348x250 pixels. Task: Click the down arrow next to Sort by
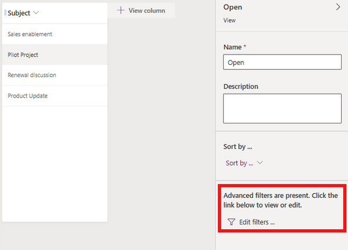(260, 163)
